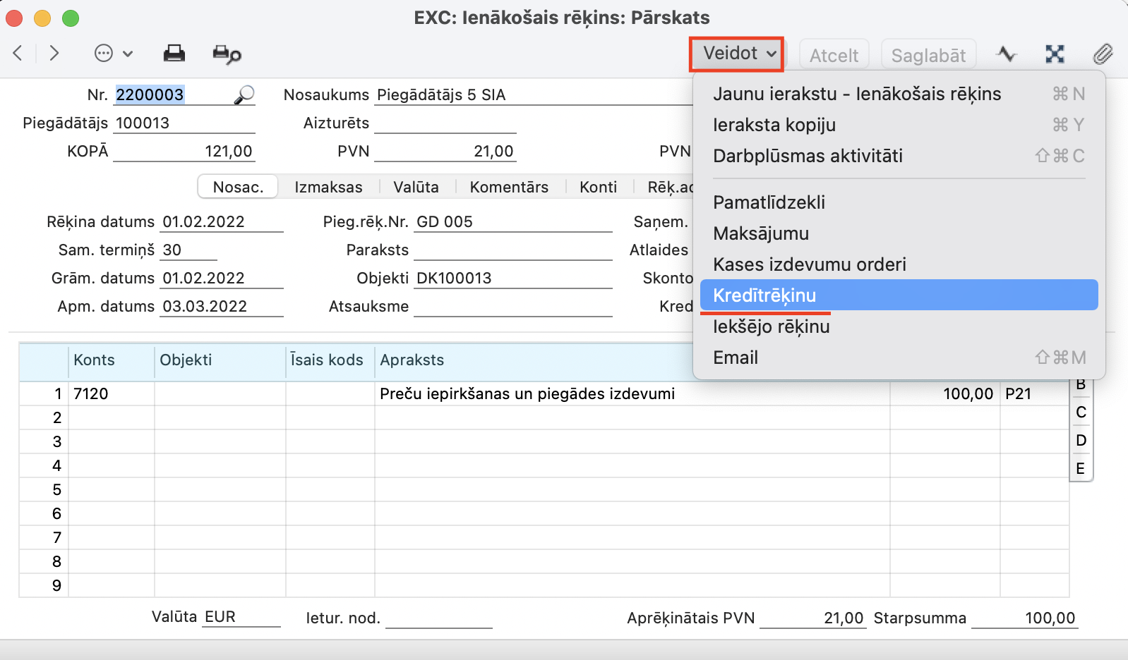Viewport: 1128px width, 660px height.
Task: Go to the next record arrow
Action: pyautogui.click(x=54, y=54)
